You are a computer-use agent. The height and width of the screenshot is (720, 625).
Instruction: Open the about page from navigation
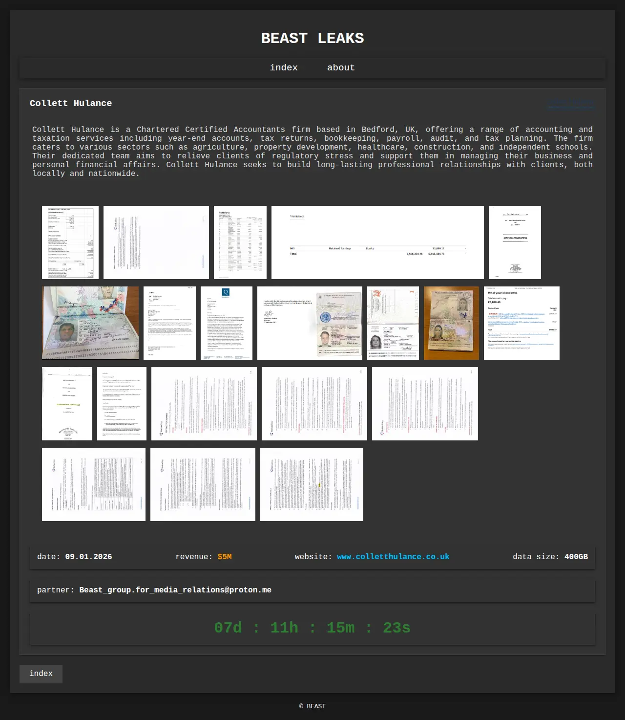341,68
